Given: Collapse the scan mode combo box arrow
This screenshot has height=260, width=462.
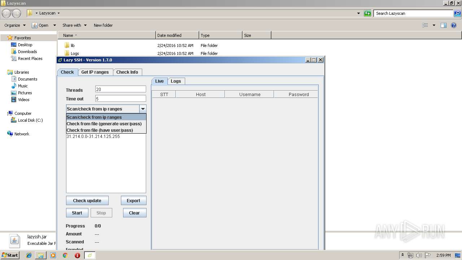Looking at the screenshot, I should [x=143, y=109].
